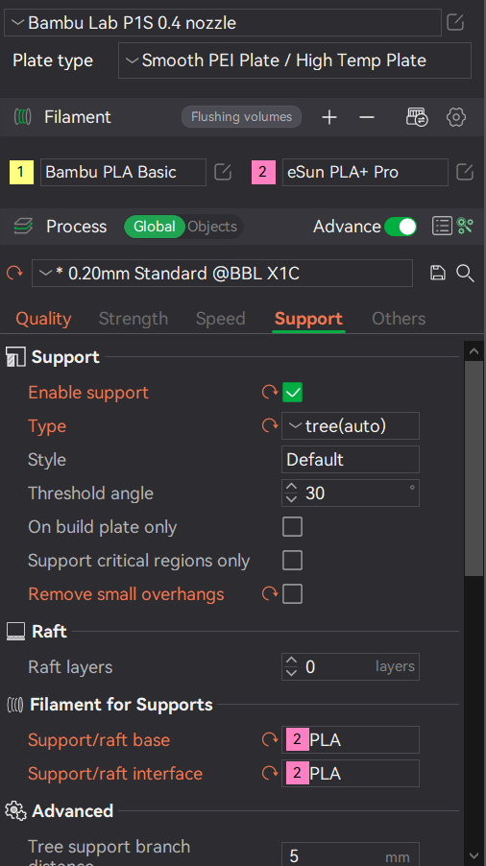The image size is (486, 866).
Task: Decrease the Raft layers count
Action: tap(291, 673)
